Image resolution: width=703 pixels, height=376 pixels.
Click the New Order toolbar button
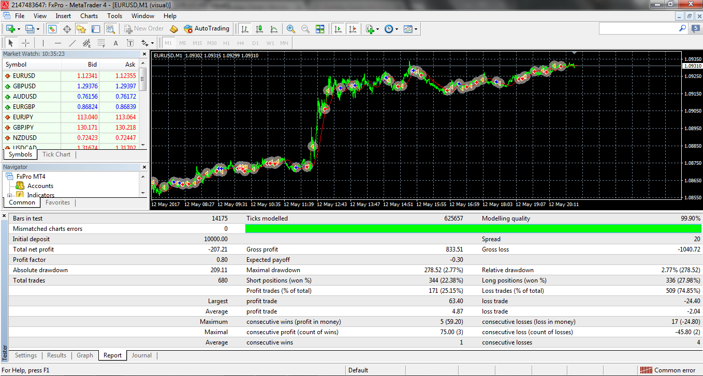[x=144, y=29]
